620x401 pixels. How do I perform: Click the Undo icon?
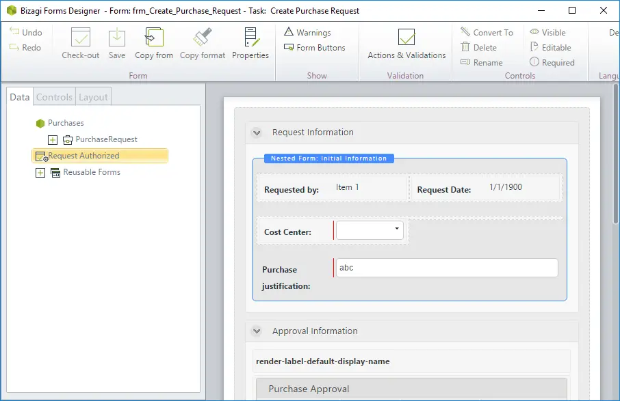14,31
